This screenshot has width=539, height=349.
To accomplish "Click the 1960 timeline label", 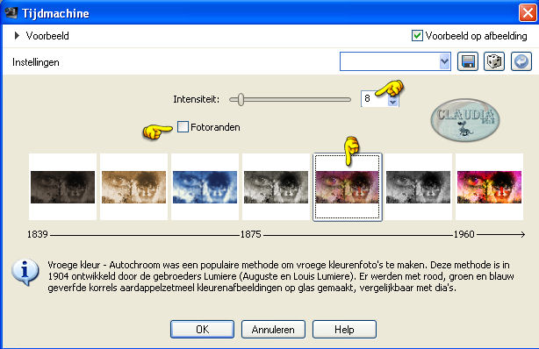I will coord(464,234).
